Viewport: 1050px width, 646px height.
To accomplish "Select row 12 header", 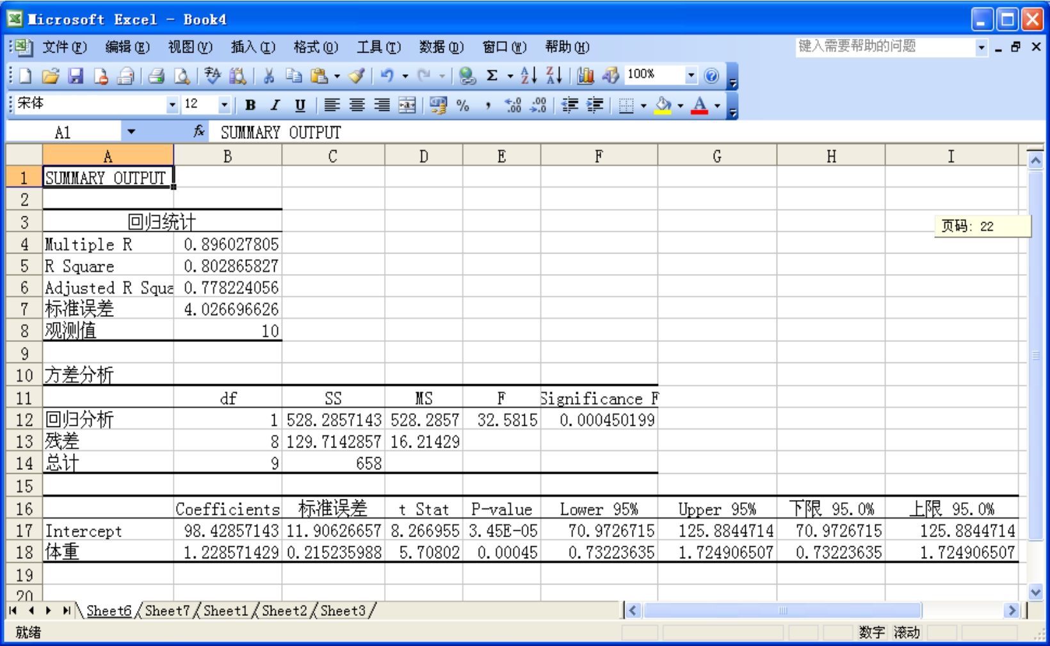I will coord(24,420).
